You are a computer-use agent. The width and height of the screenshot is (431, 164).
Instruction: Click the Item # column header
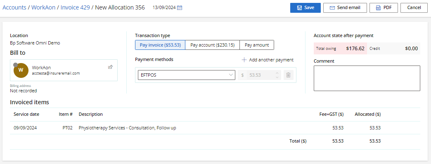click(66, 114)
